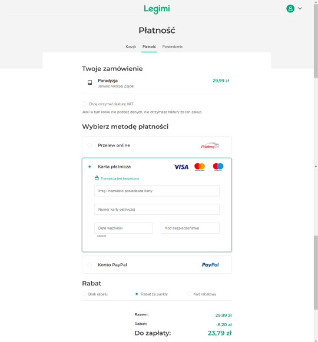Click the Przelewy24 logo
This screenshot has height=342, width=318.
[x=210, y=145]
